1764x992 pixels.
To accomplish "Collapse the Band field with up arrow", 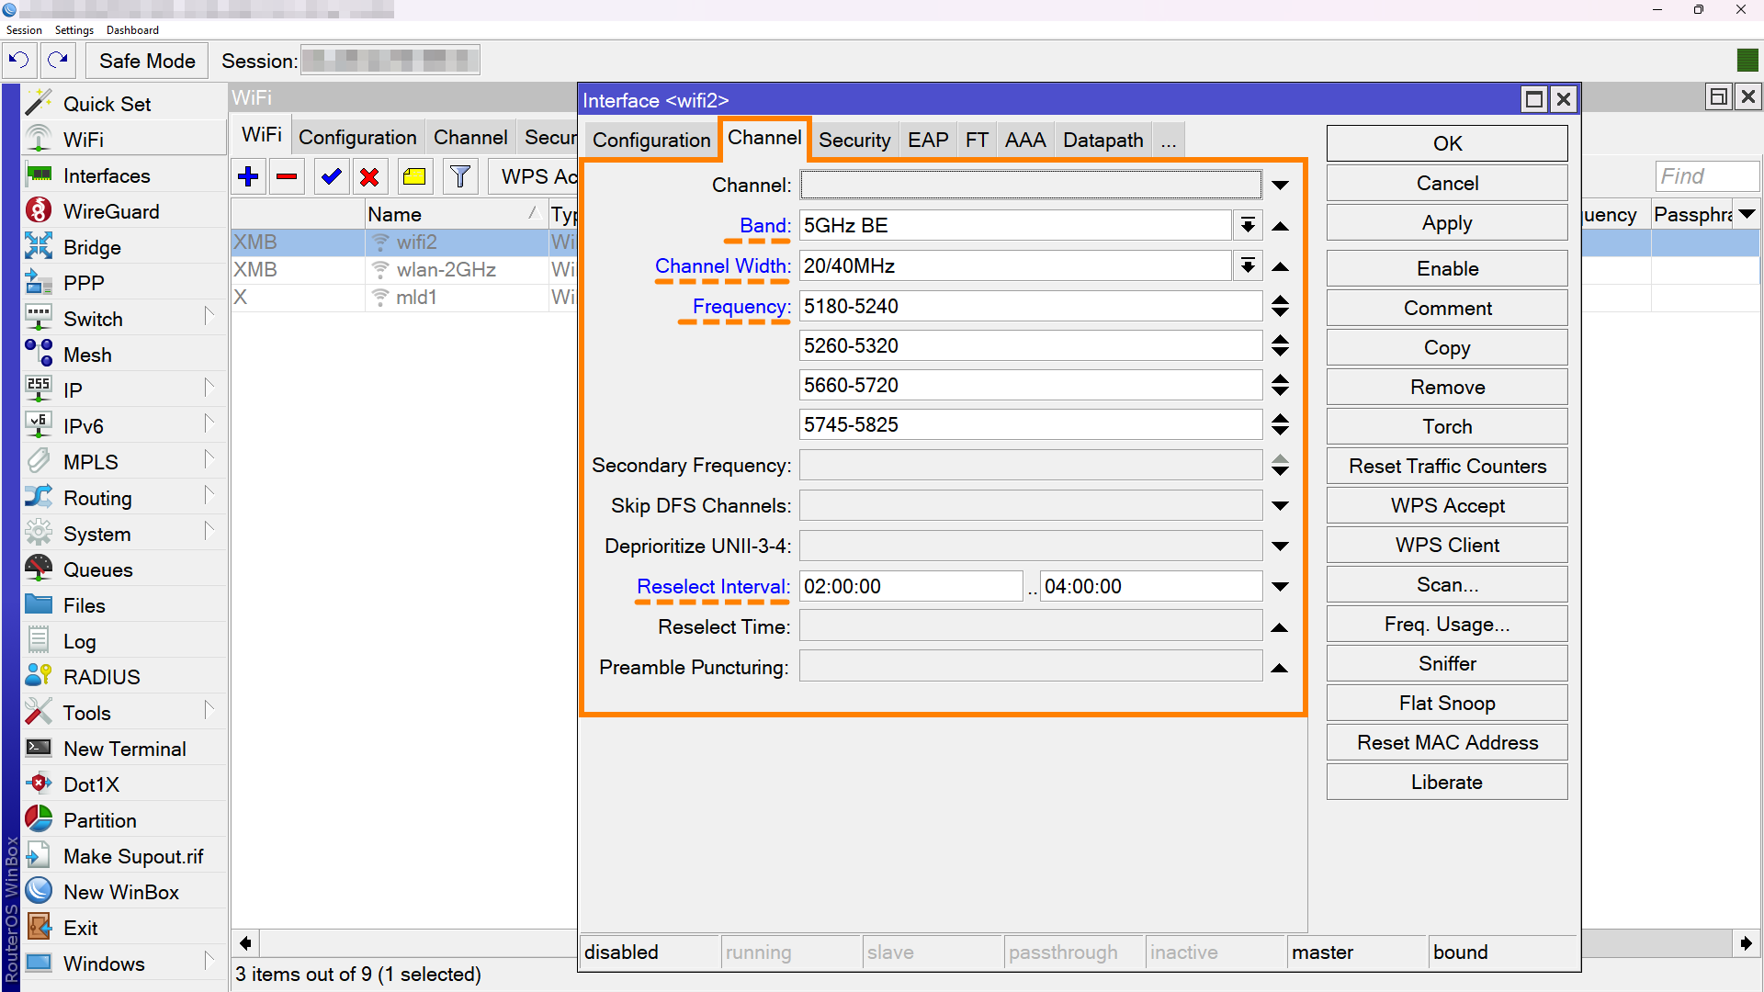I will [1280, 226].
